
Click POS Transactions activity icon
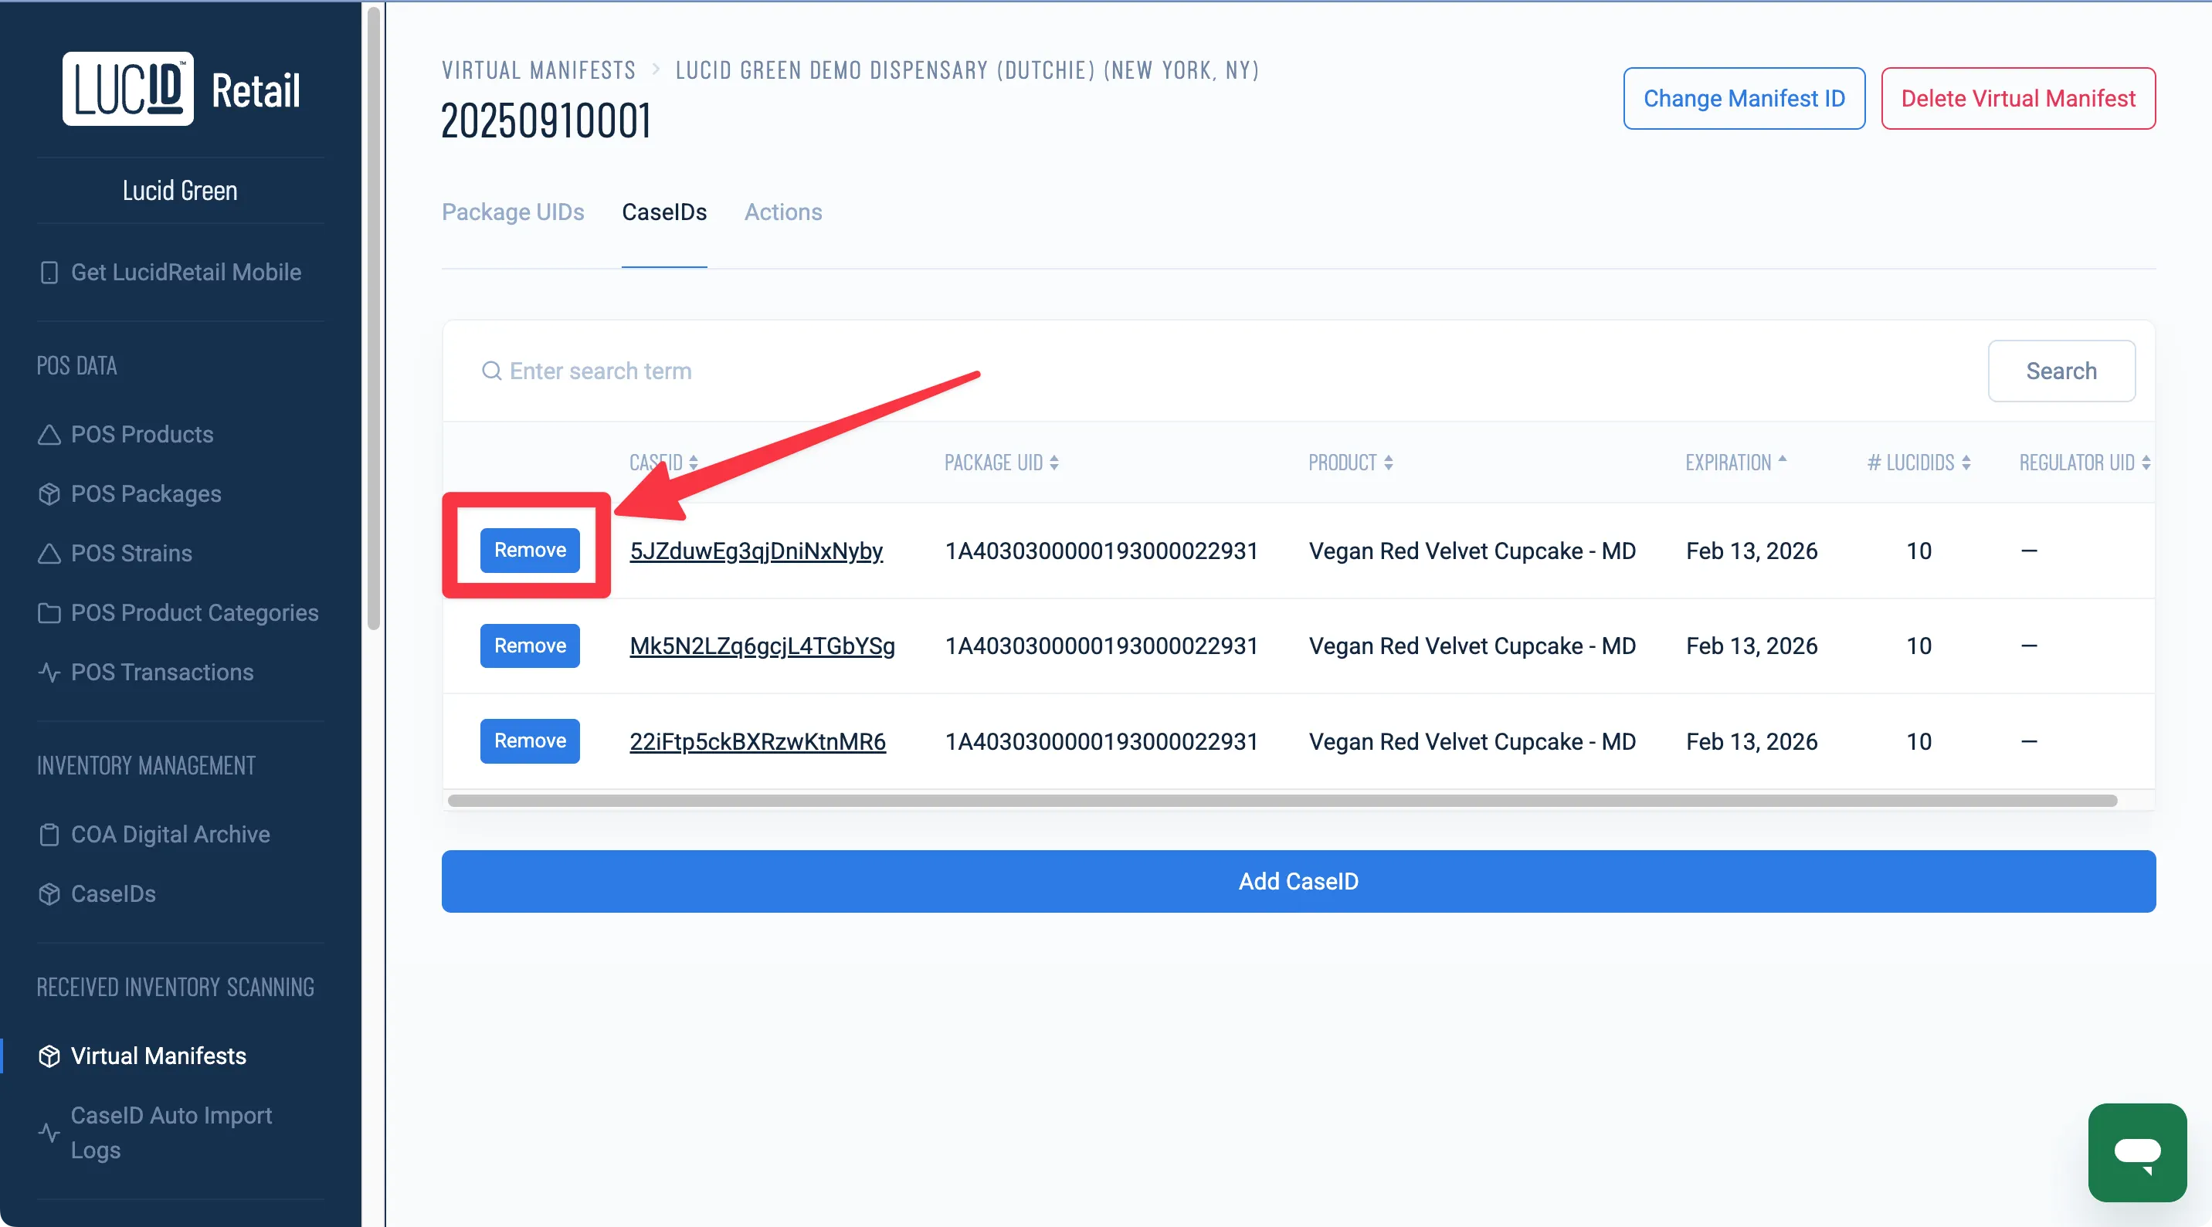49,673
